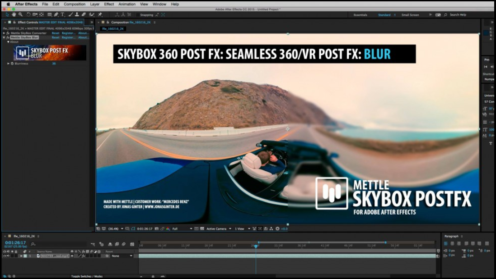Viewport: 496px width, 279px height.
Task: Open the magnification ratio dropdown (36.4%)
Action: click(x=116, y=229)
